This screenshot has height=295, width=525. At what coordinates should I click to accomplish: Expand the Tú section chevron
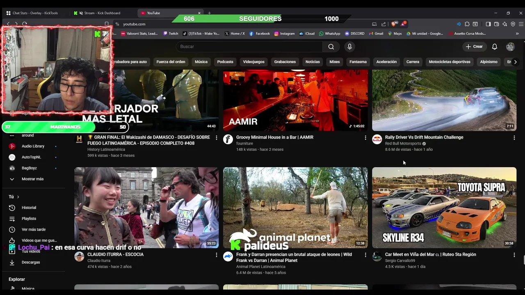coord(18,197)
